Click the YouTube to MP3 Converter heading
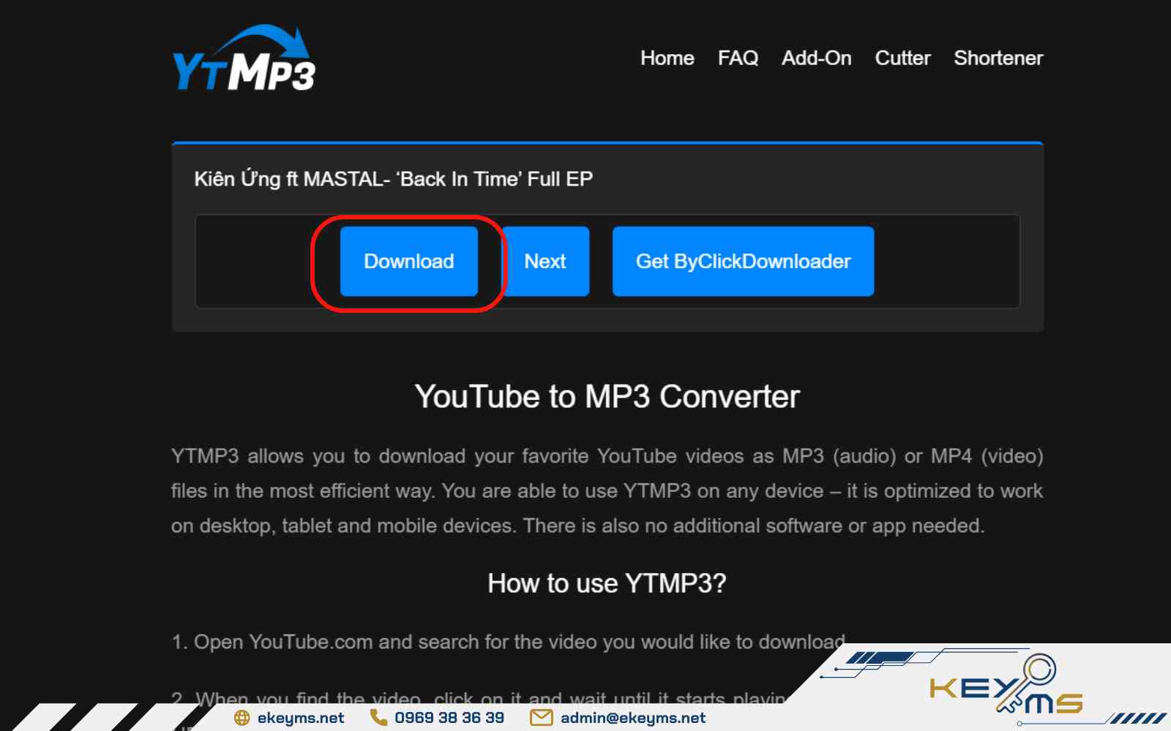This screenshot has width=1171, height=731. pyautogui.click(x=607, y=397)
